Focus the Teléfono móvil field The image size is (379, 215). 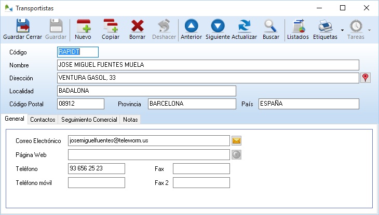[x=97, y=182]
